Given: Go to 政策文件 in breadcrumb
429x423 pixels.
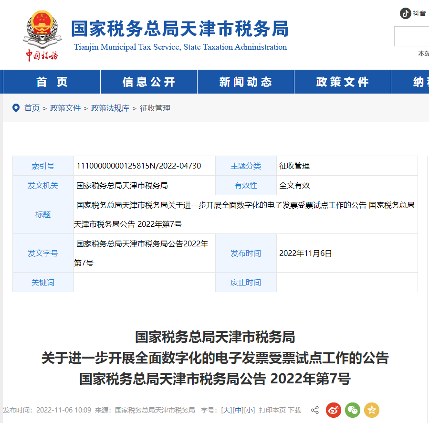Looking at the screenshot, I should 65,108.
